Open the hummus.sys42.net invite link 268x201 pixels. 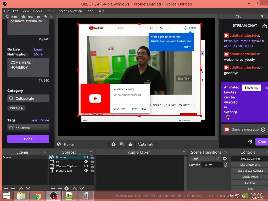click(244, 43)
